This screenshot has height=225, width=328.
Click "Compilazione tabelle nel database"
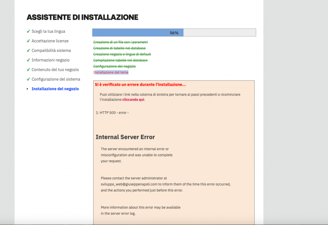click(121, 60)
